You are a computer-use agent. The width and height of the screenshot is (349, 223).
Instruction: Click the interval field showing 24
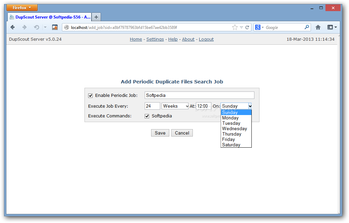152,106
